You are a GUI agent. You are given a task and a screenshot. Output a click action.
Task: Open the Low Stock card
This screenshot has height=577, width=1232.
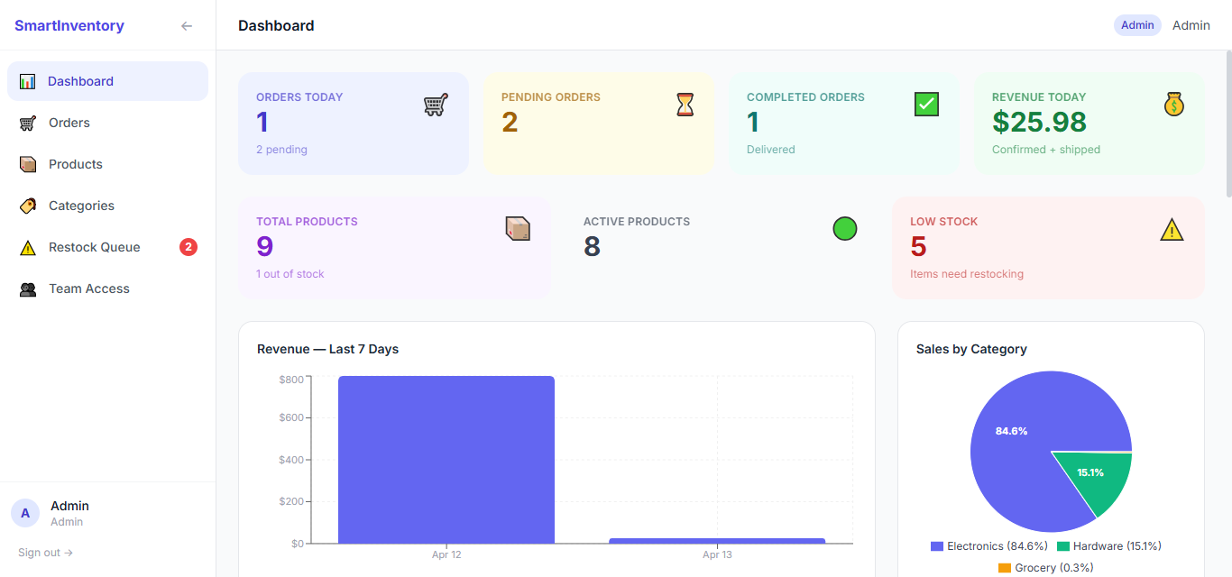pyautogui.click(x=1049, y=248)
